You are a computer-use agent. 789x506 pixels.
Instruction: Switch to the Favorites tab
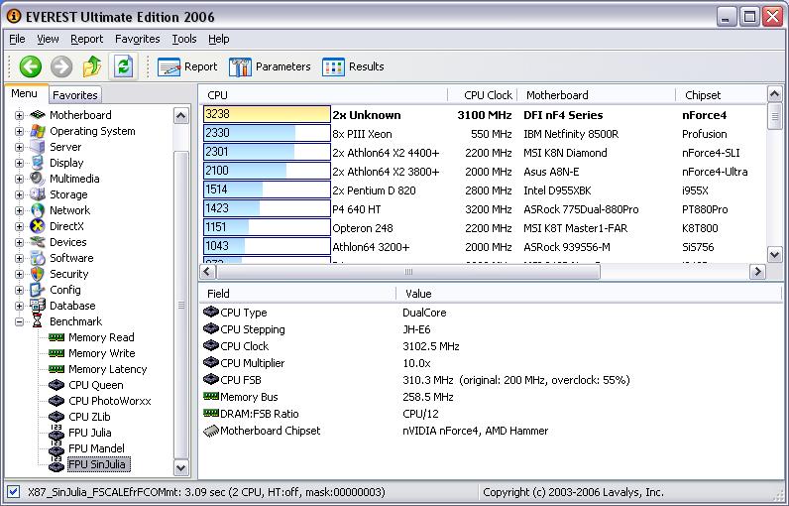point(75,95)
